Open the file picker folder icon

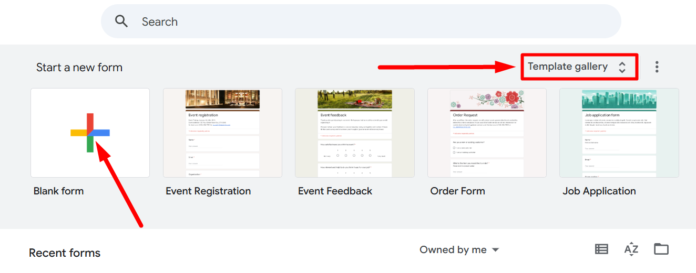pos(661,249)
